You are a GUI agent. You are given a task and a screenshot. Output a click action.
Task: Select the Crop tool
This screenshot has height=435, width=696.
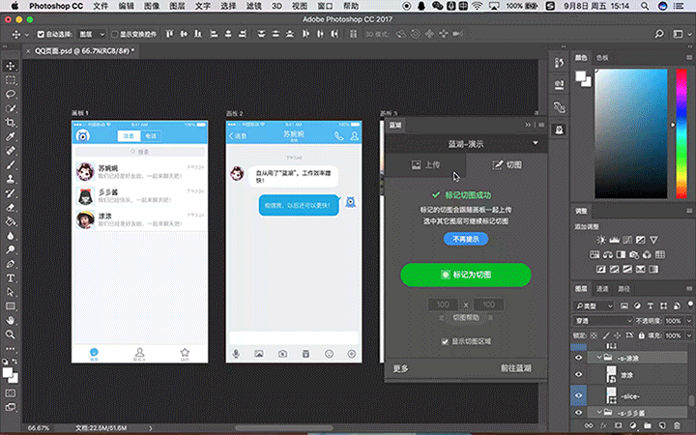tap(11, 123)
